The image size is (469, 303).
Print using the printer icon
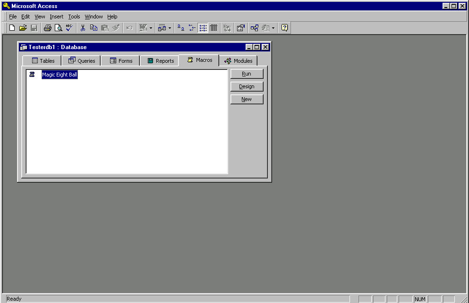tap(47, 28)
